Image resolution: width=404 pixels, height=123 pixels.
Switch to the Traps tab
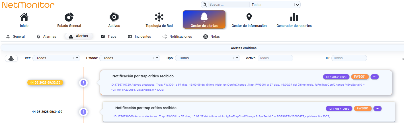[108, 37]
